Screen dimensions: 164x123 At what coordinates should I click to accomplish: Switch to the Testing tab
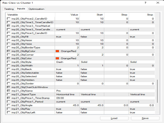click(9, 9)
